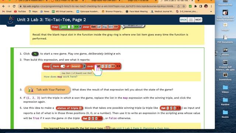Toggle the Chrome side panel icon
The image size is (236, 133).
point(201,6)
